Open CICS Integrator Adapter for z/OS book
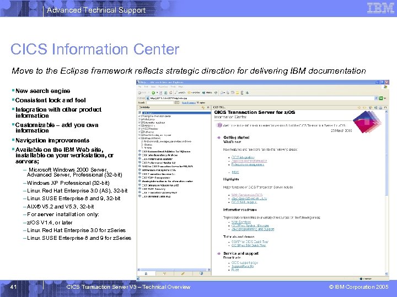The width and height of the screenshot is (397, 297). 160,185
